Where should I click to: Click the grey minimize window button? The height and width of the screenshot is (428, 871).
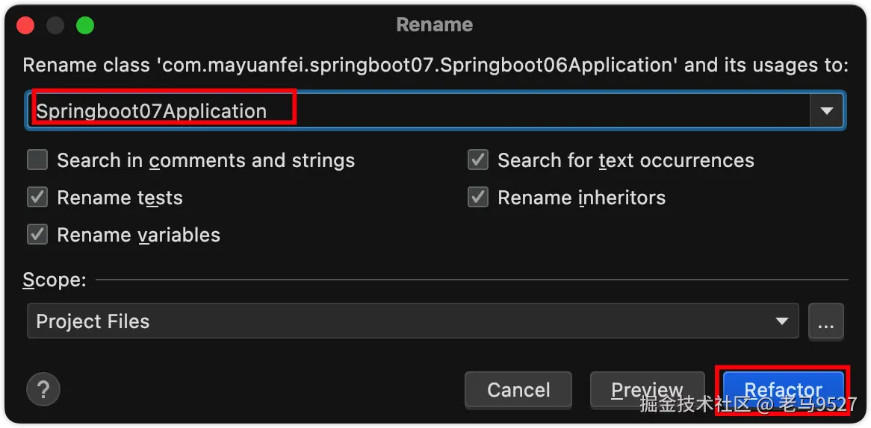[55, 25]
